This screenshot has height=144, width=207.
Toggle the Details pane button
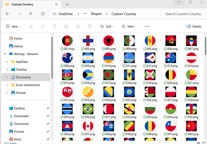pos(194,26)
